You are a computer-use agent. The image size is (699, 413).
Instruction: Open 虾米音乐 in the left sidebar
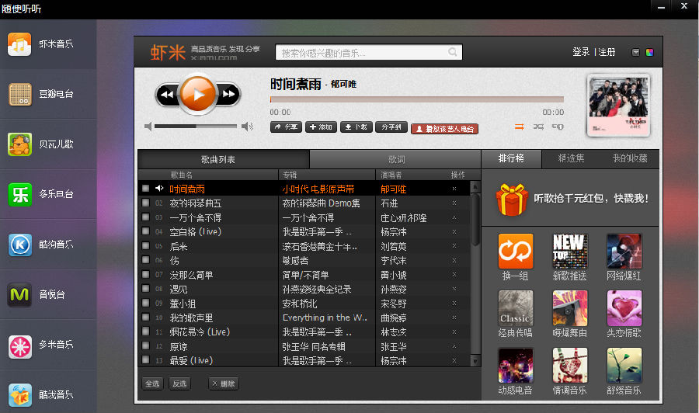point(47,44)
